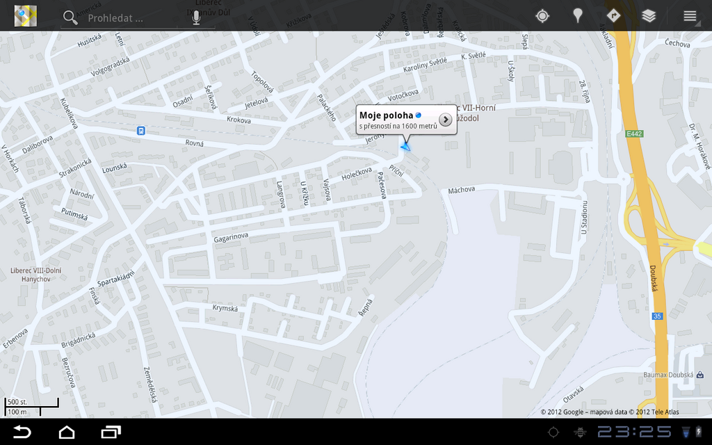
Task: Open the map Layers menu
Action: pos(649,16)
